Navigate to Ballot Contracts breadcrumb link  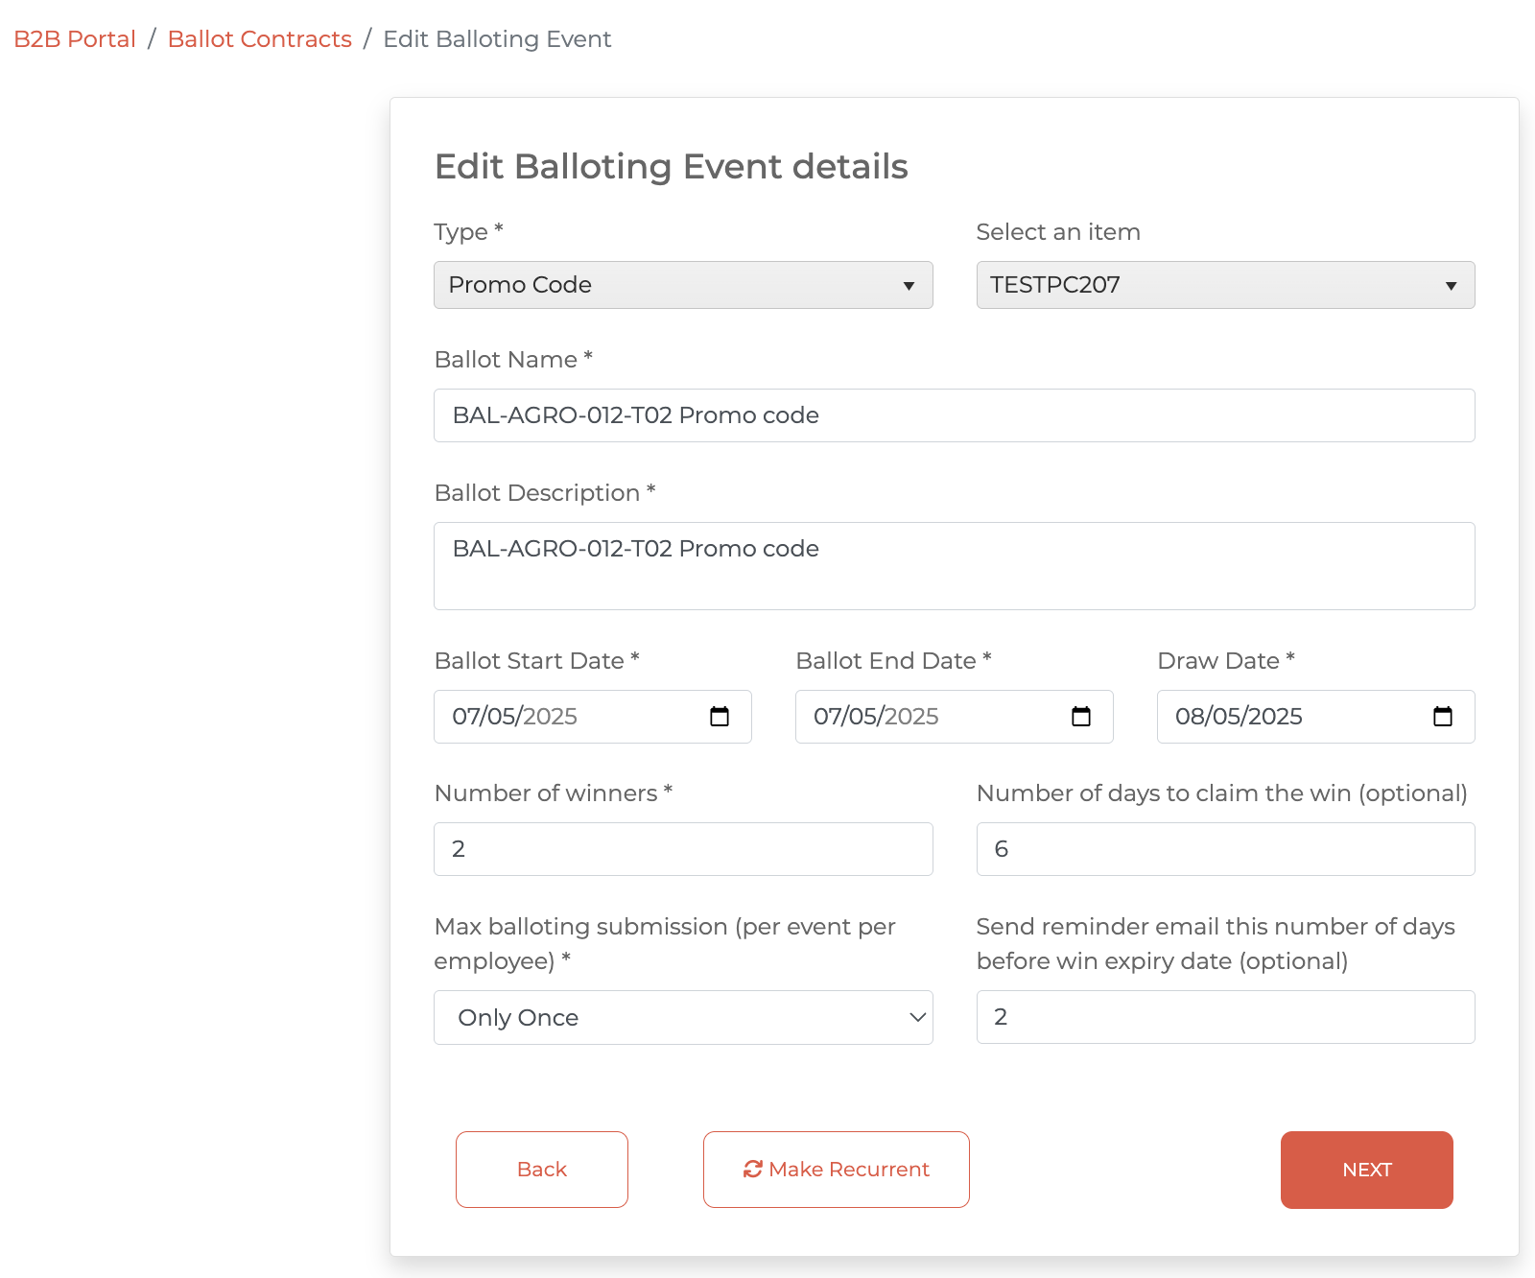click(x=259, y=39)
